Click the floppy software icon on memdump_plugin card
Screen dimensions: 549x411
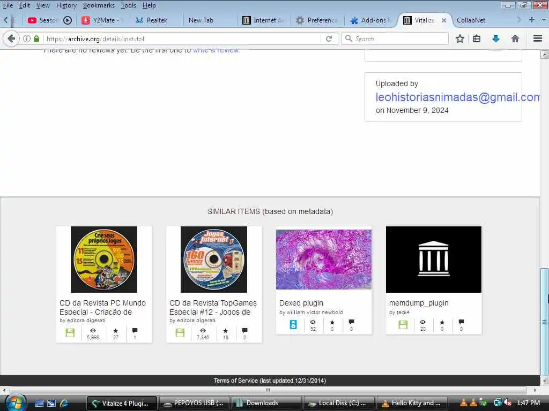403,325
